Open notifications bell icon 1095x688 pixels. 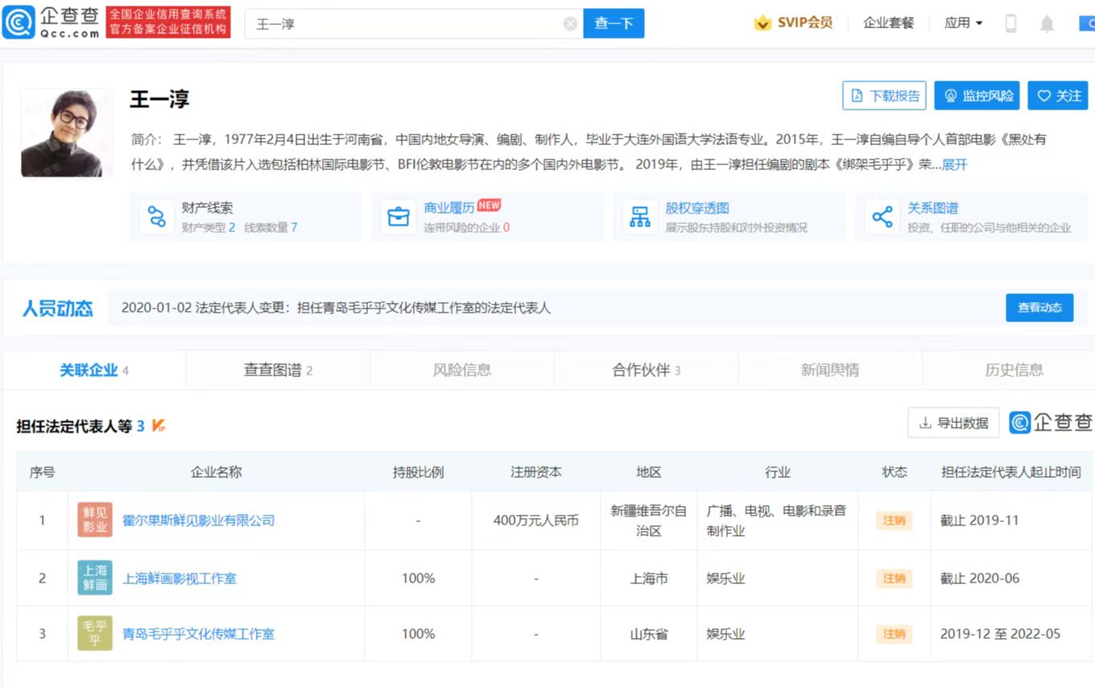pyautogui.click(x=1047, y=23)
